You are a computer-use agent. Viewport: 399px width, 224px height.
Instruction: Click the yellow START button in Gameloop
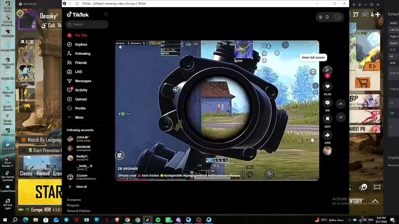tap(40, 192)
